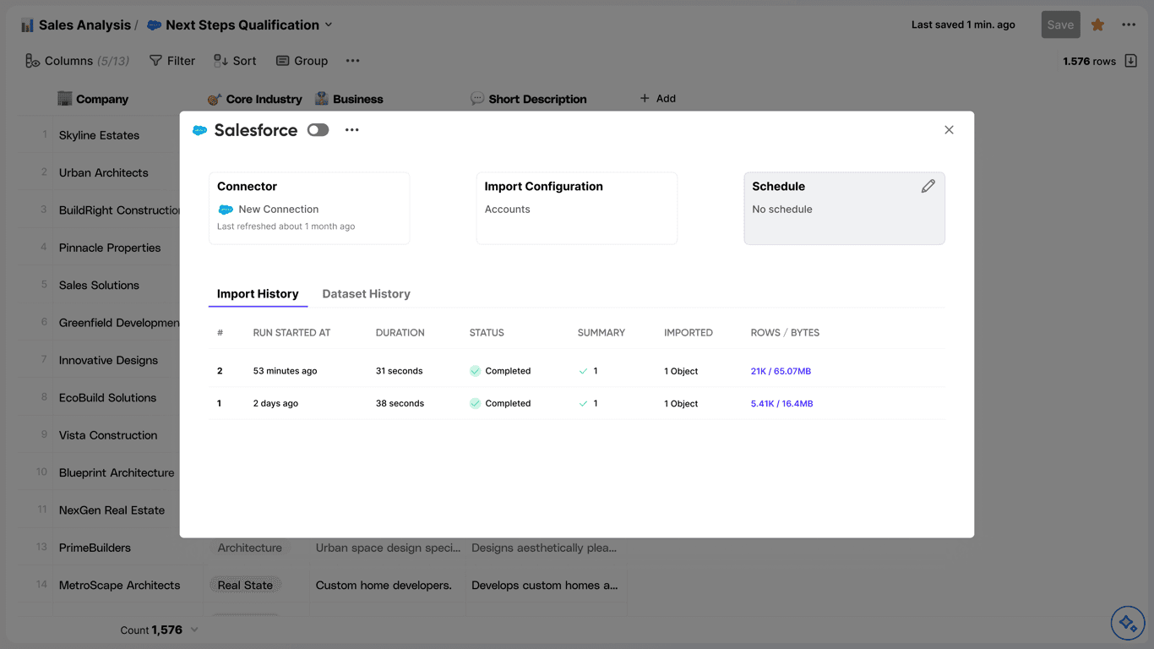Screen dimensions: 1154x649
Task: Click the Skyline Estates cell
Action: click(x=99, y=135)
